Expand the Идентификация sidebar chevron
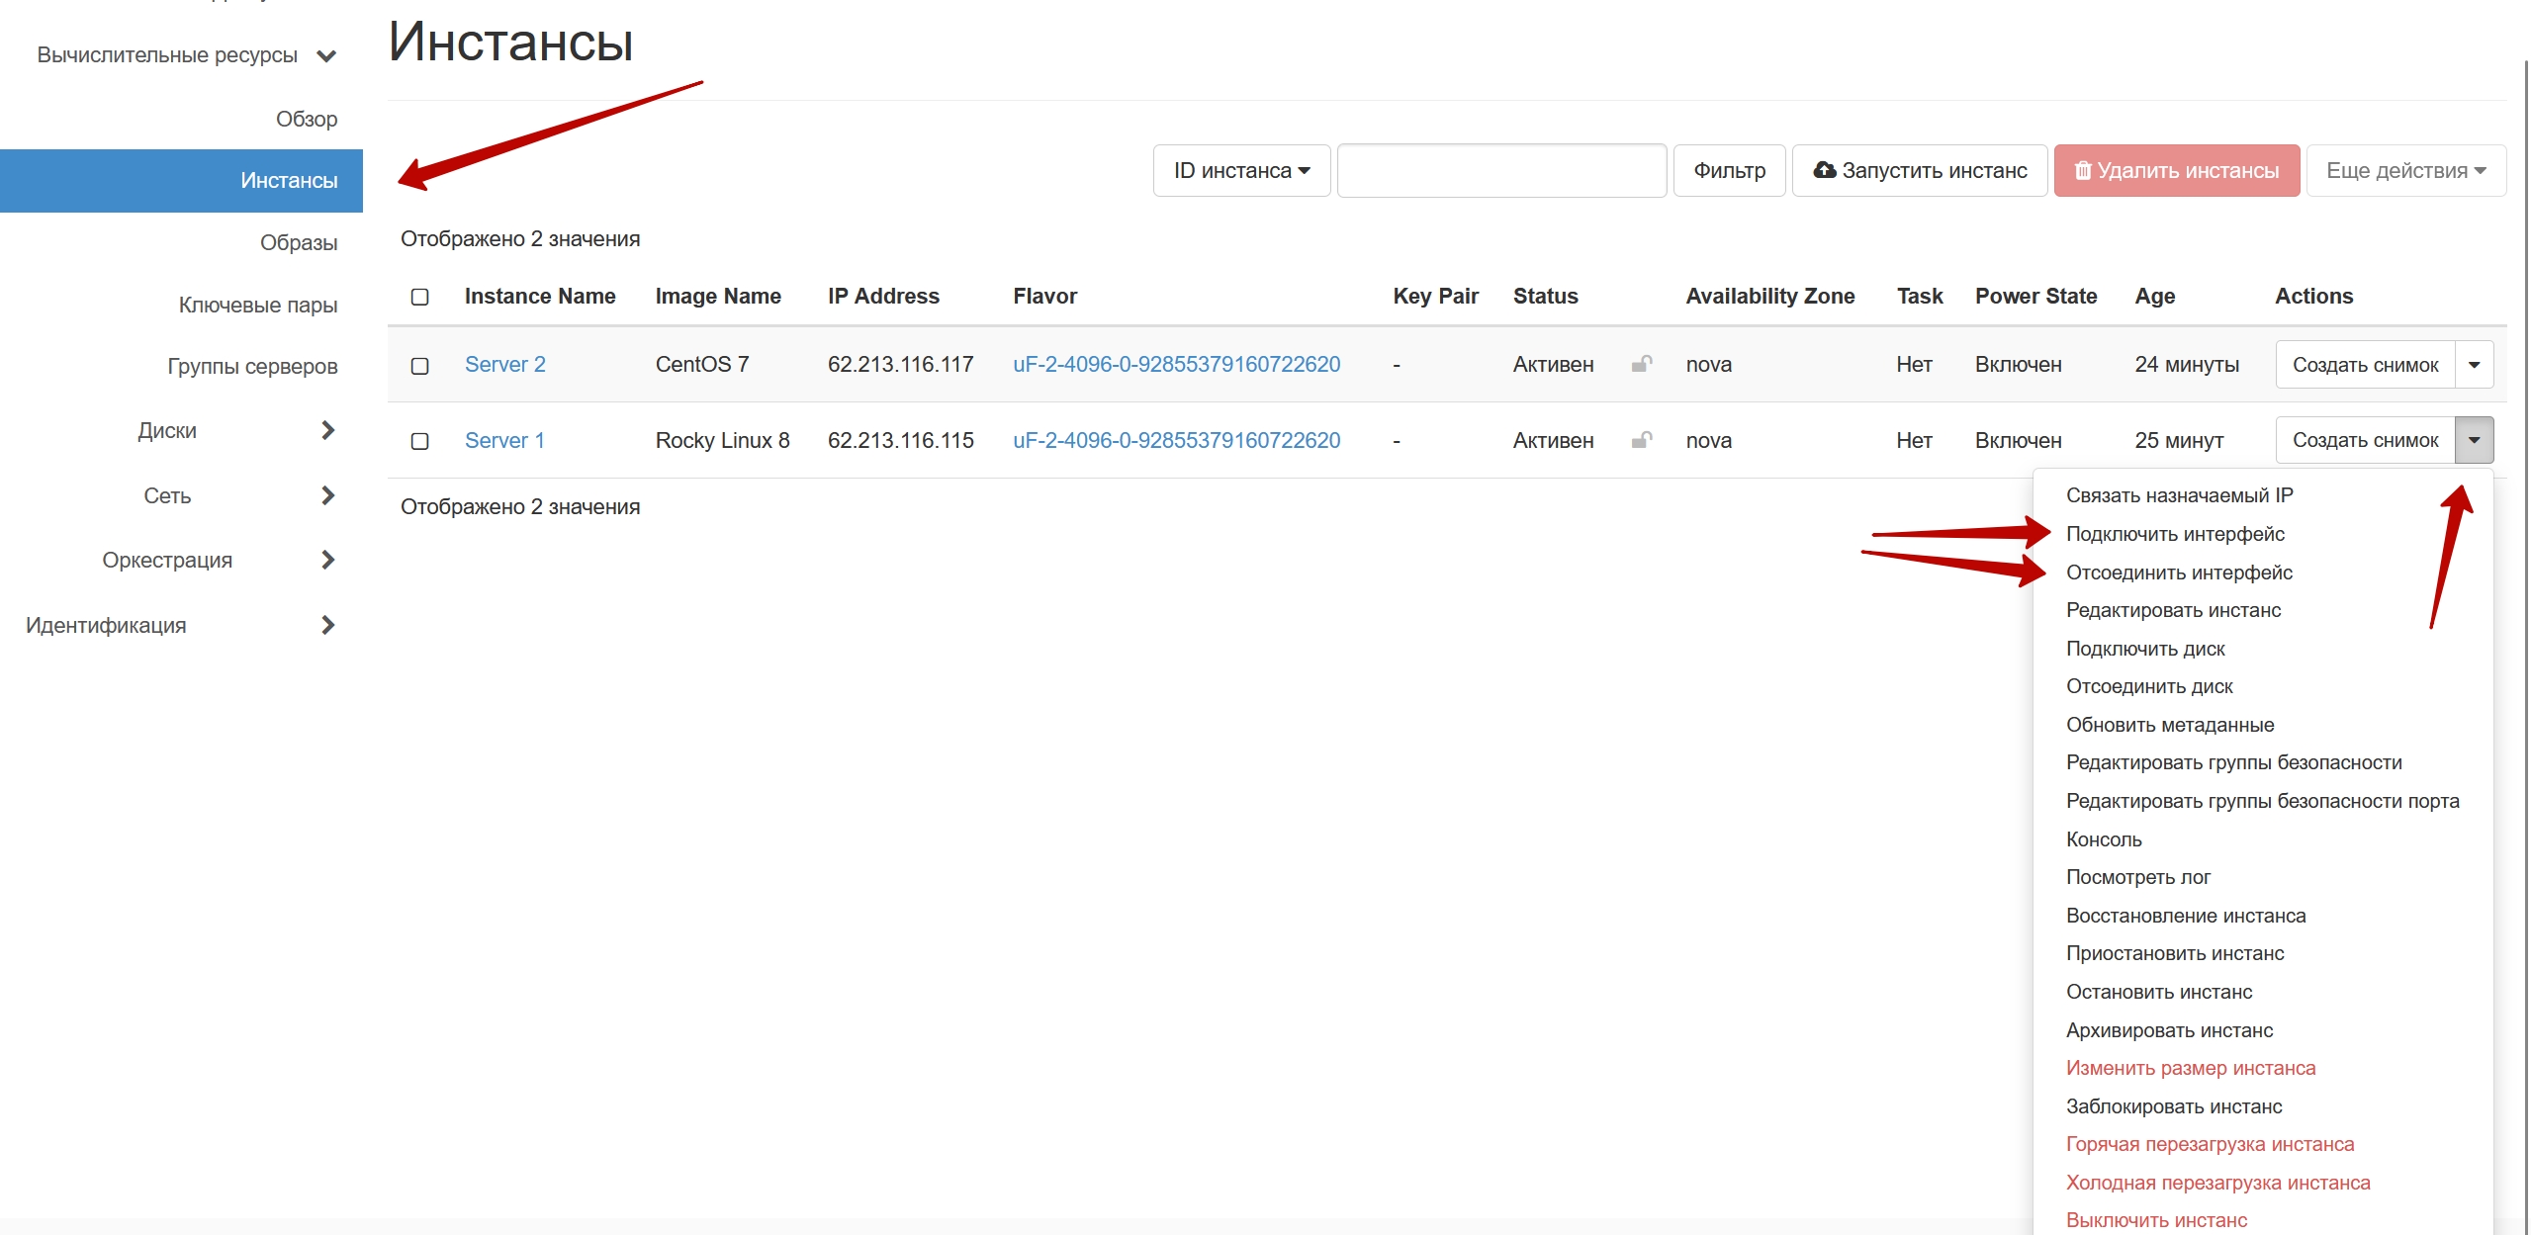This screenshot has width=2531, height=1235. 327,625
